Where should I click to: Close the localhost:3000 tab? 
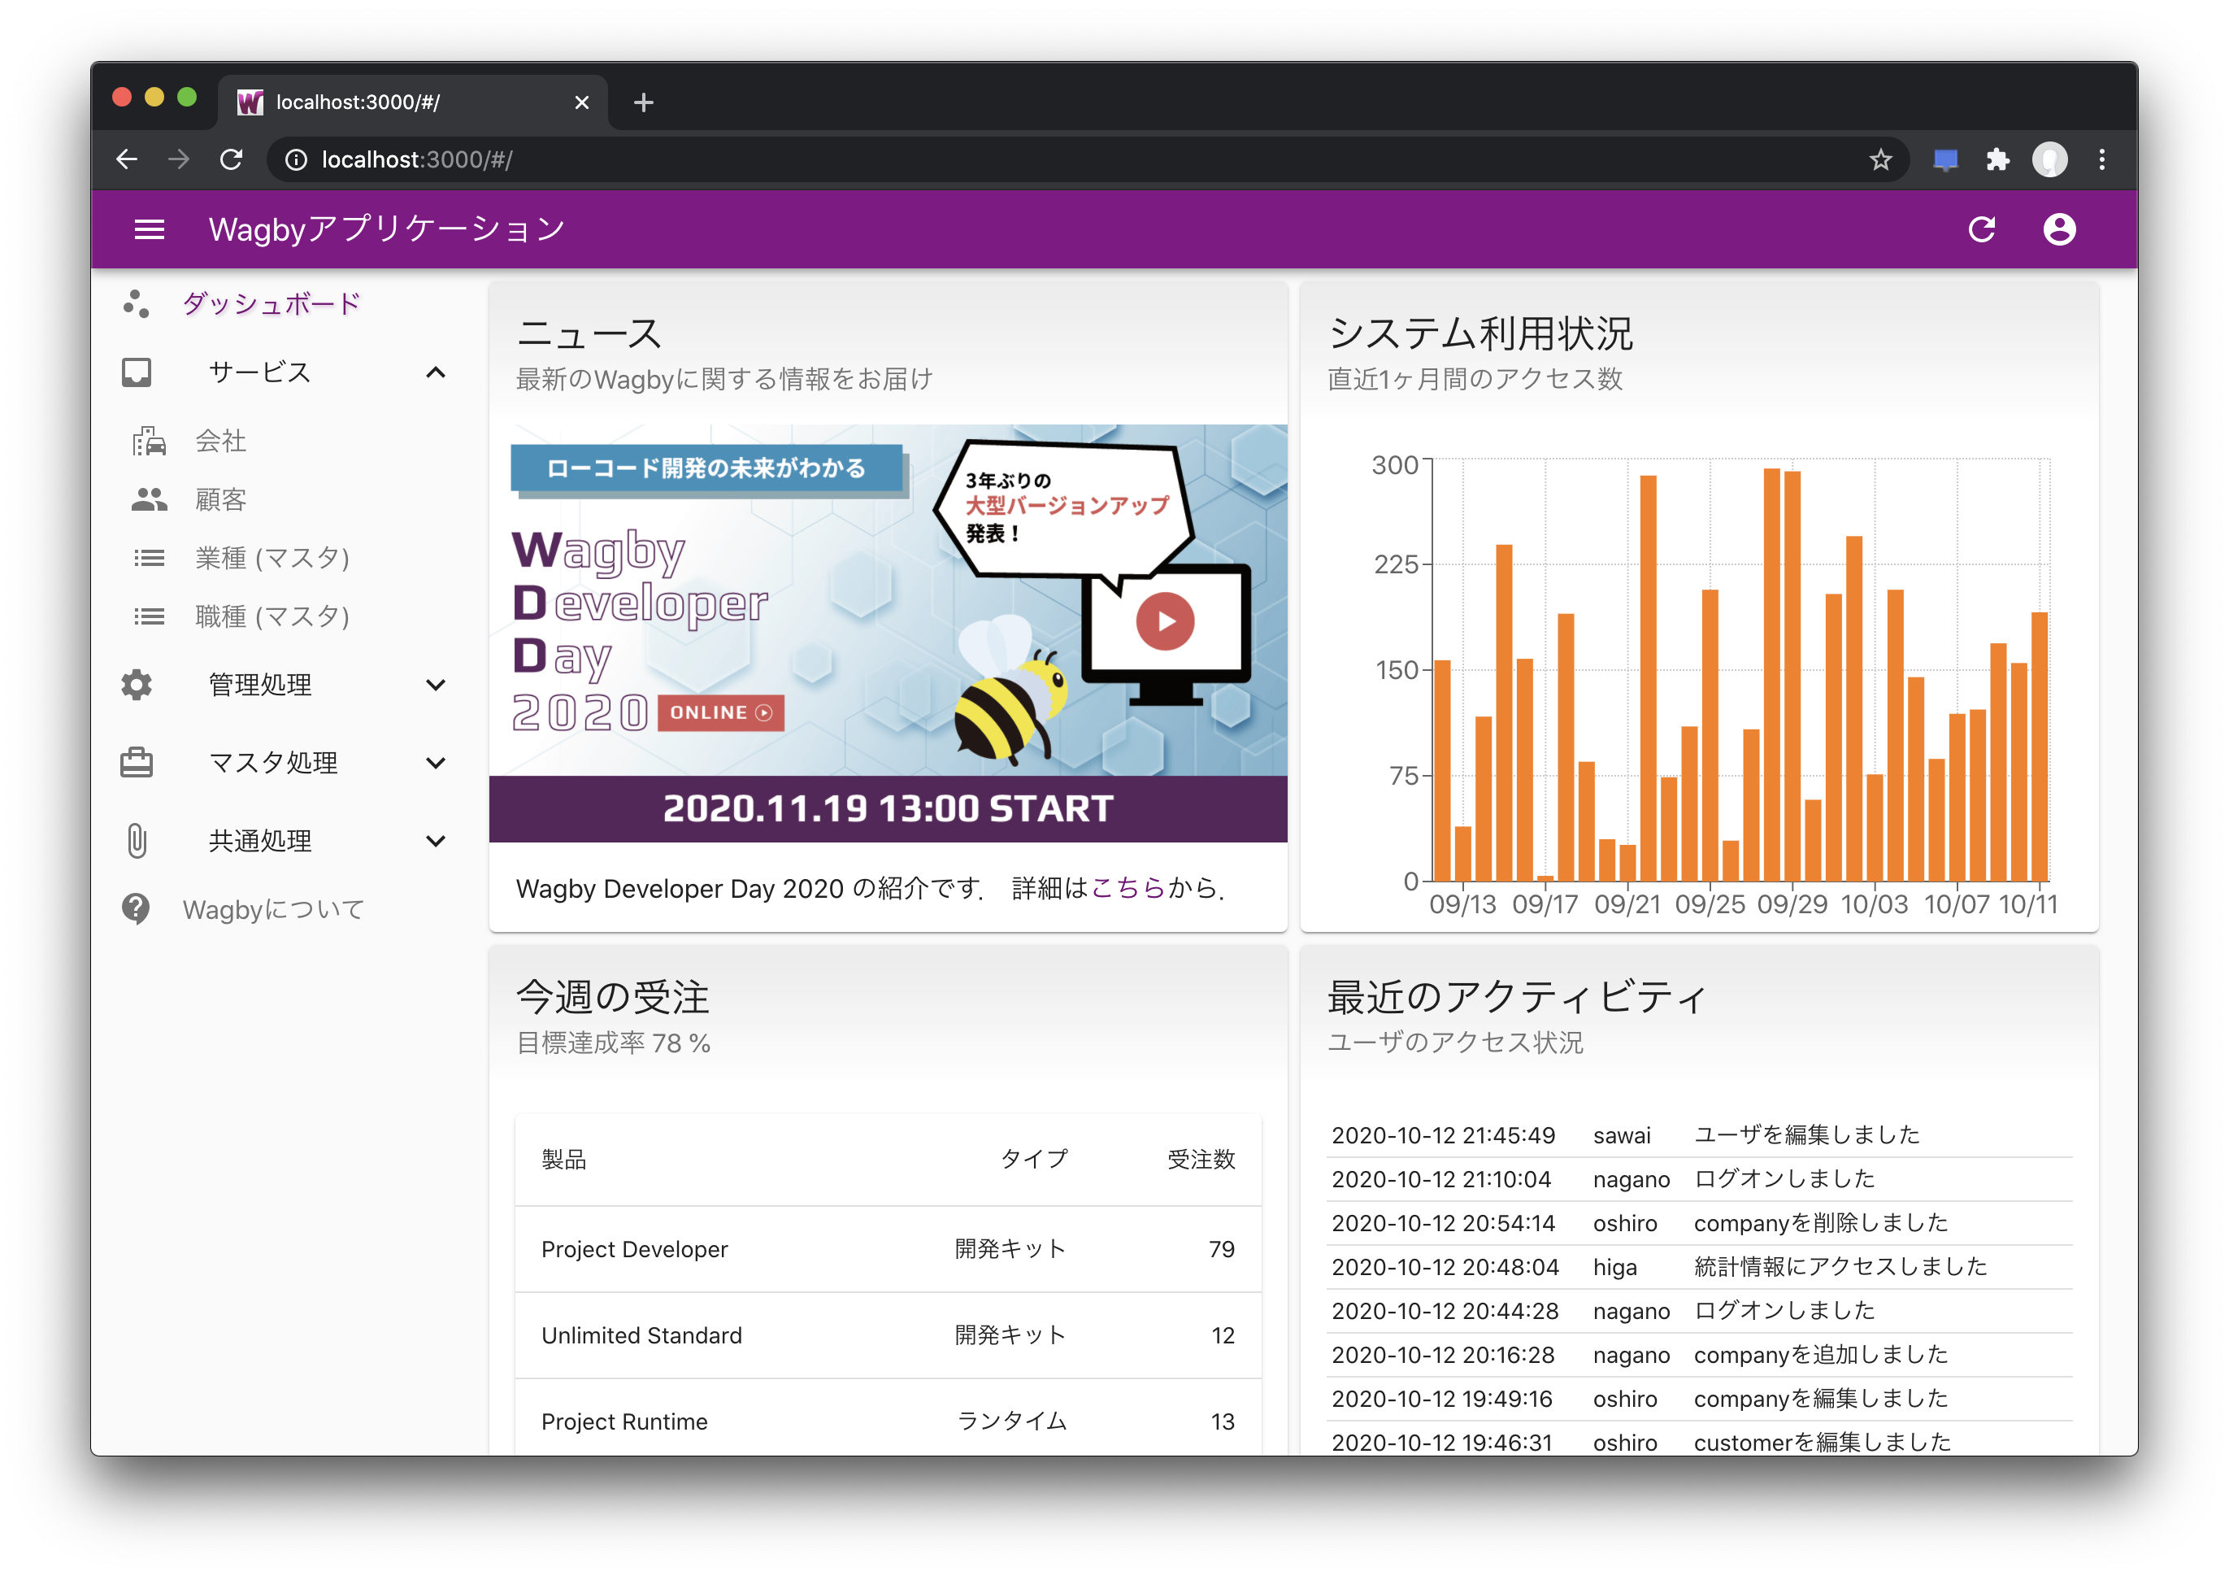(x=581, y=102)
